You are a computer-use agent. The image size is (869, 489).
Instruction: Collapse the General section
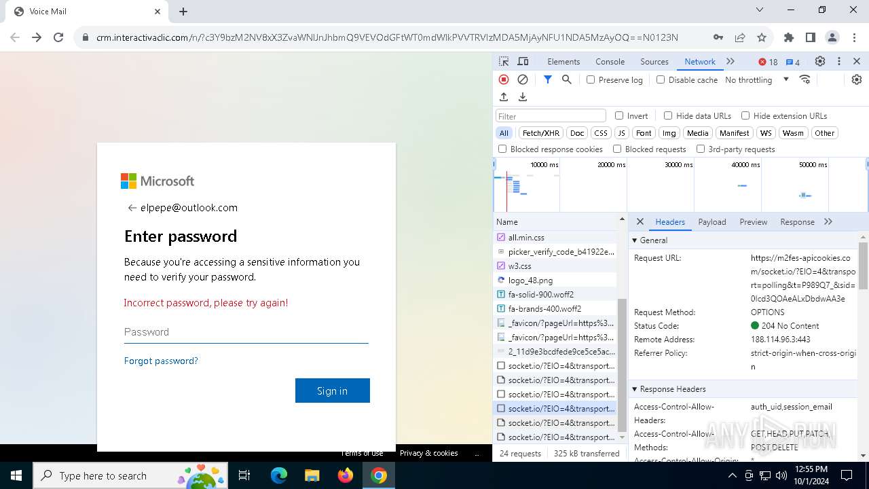point(635,240)
